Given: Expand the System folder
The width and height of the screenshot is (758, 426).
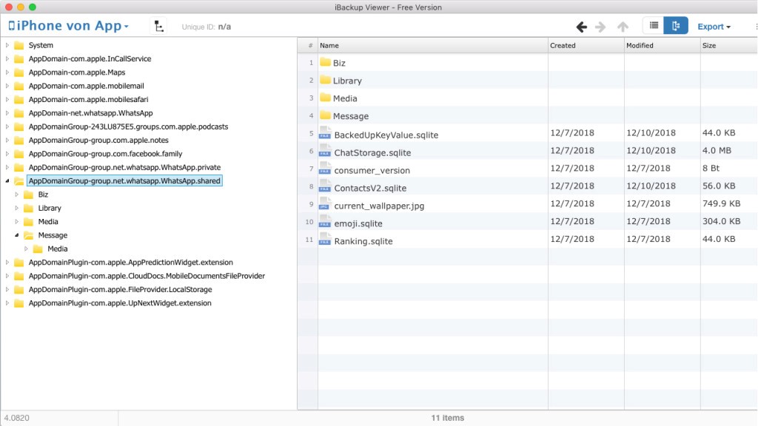Looking at the screenshot, I should [x=7, y=45].
